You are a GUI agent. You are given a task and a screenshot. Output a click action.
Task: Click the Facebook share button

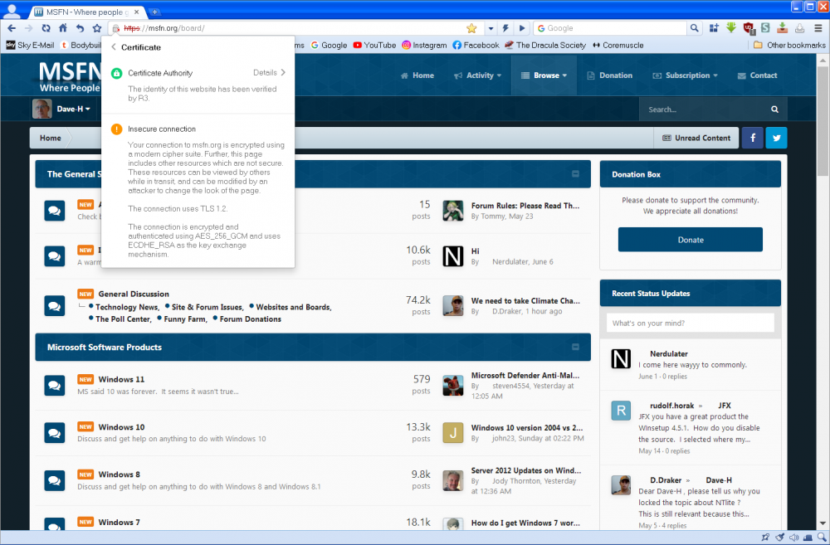(x=752, y=138)
